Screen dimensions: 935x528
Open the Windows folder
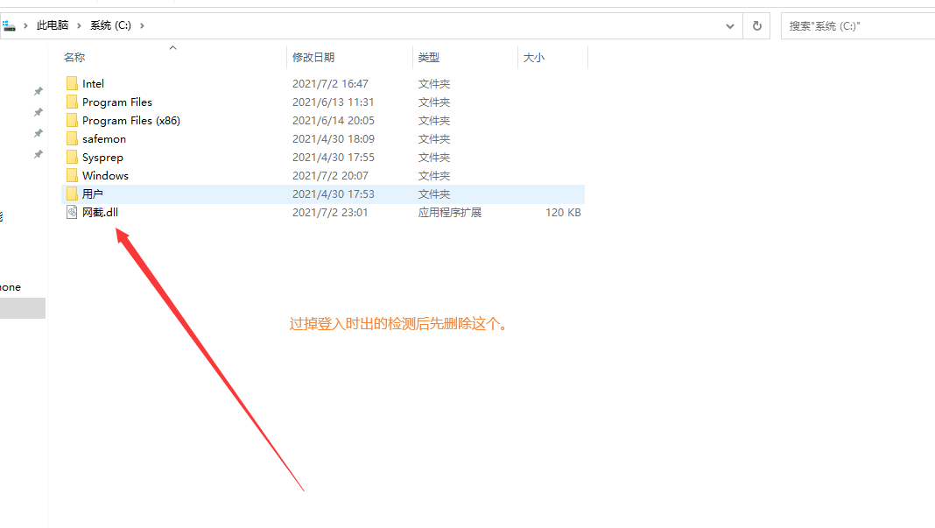pos(105,175)
